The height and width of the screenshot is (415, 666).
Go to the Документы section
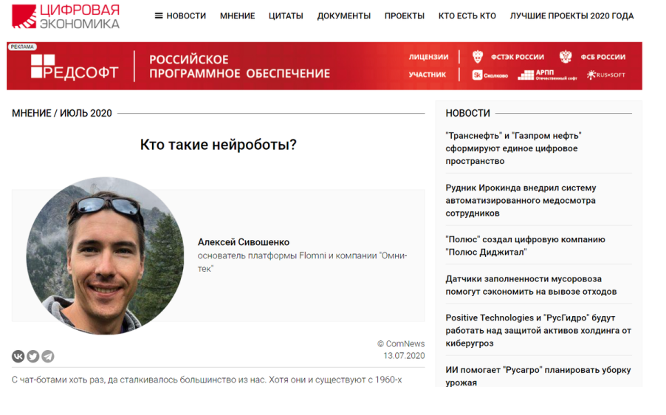tap(343, 16)
